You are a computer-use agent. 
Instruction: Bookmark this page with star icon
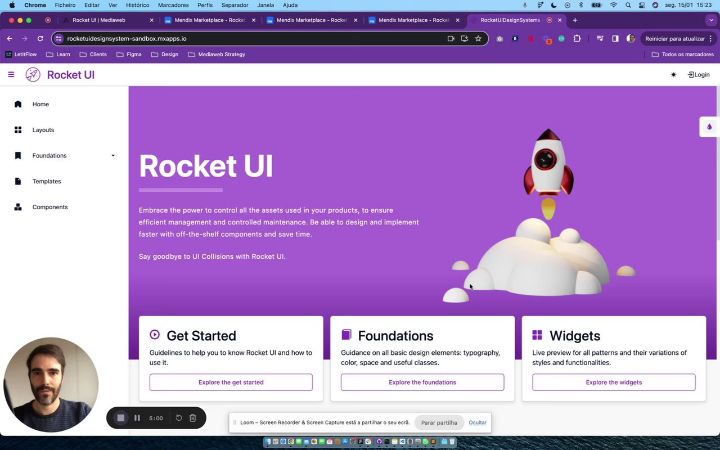coord(478,39)
